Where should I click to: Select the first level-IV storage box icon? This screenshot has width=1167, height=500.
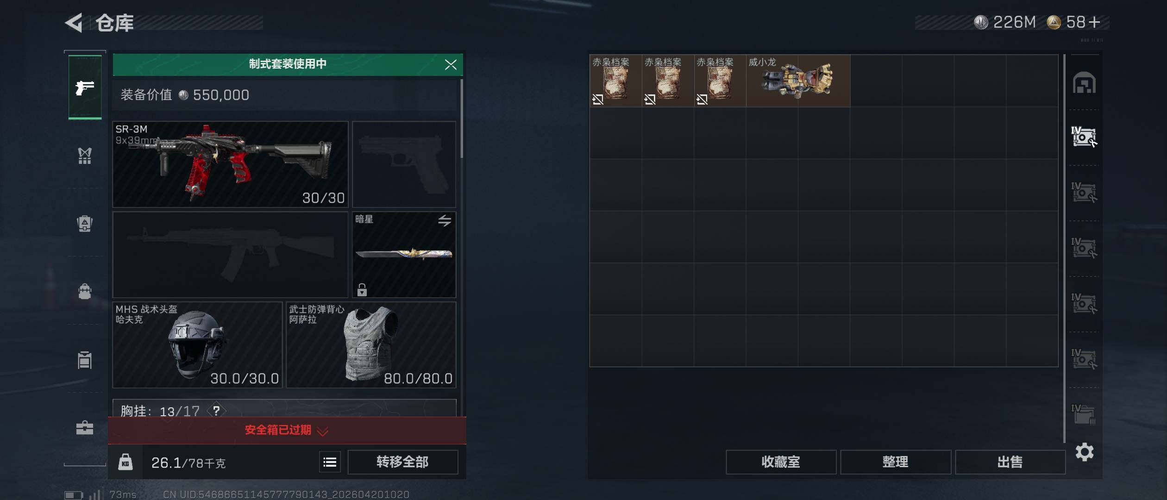[1084, 137]
